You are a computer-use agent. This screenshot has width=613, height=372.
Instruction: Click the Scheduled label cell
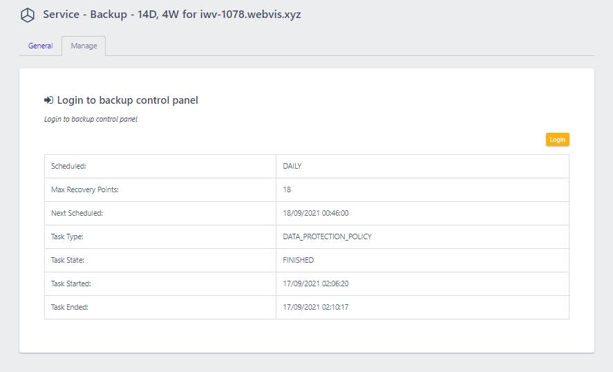point(160,166)
